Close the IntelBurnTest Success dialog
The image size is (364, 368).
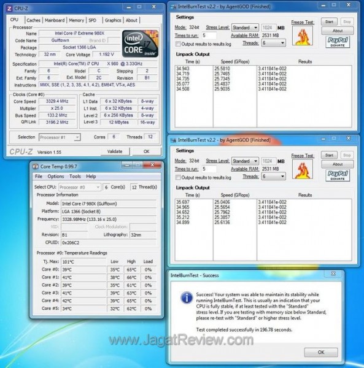click(x=333, y=274)
